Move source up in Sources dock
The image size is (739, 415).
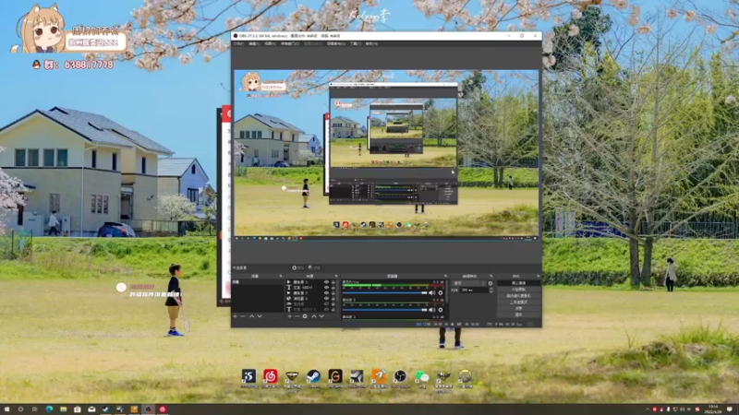[314, 316]
